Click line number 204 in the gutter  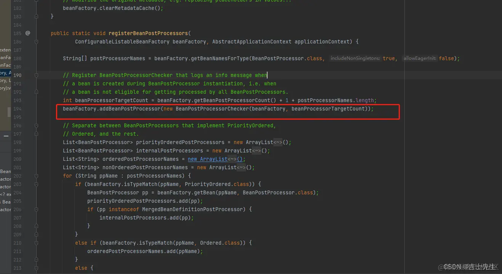tap(17, 192)
